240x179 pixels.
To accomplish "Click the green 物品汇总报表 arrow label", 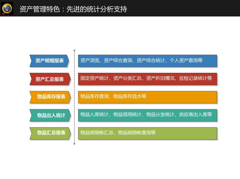I will click(x=49, y=133).
